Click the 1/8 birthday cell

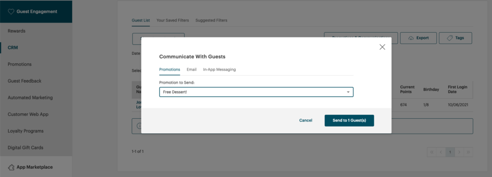426,105
